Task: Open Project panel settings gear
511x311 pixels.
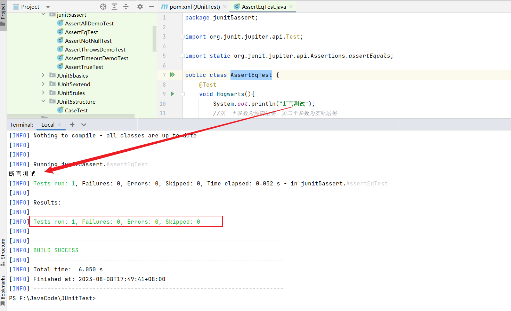Action: click(x=140, y=7)
